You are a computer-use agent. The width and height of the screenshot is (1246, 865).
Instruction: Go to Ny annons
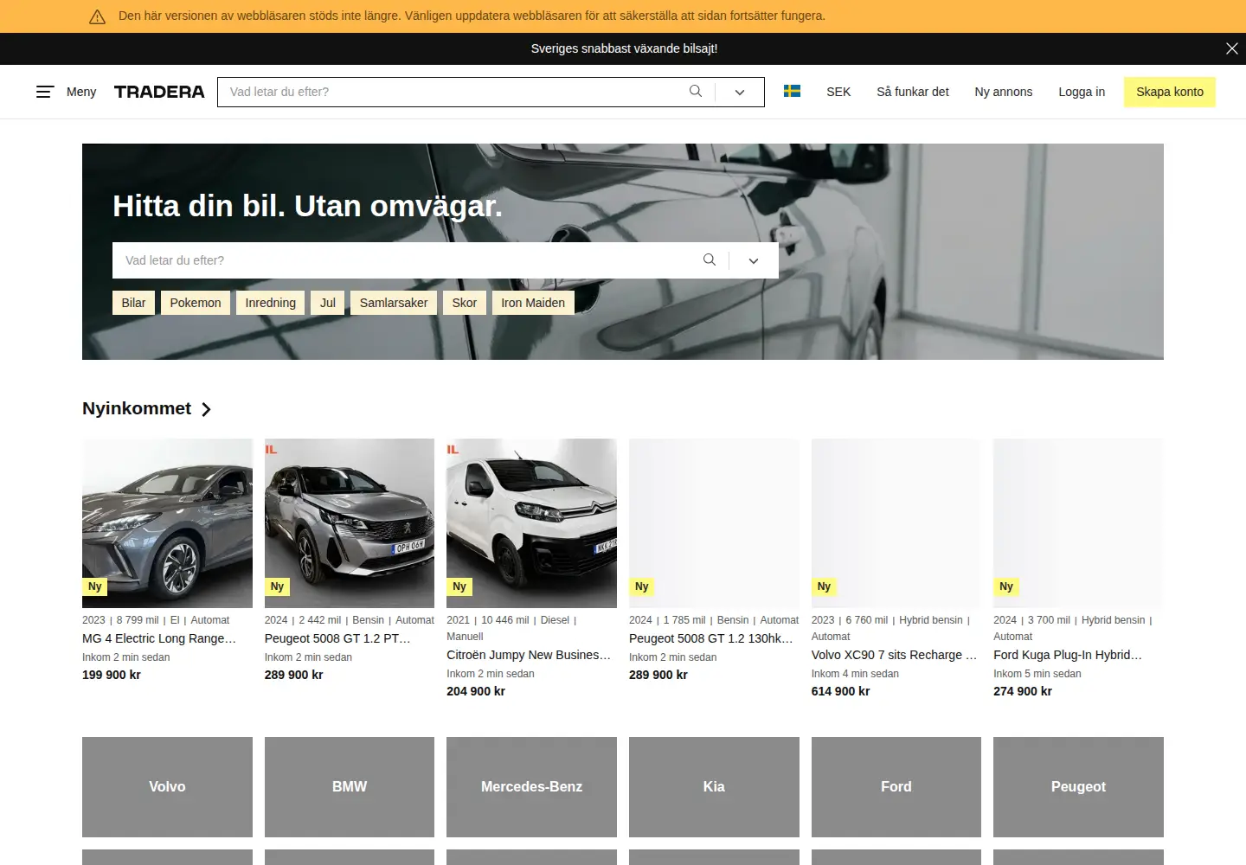[1004, 92]
